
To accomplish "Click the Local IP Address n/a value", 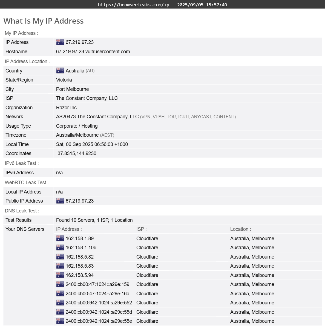I will [x=59, y=192].
